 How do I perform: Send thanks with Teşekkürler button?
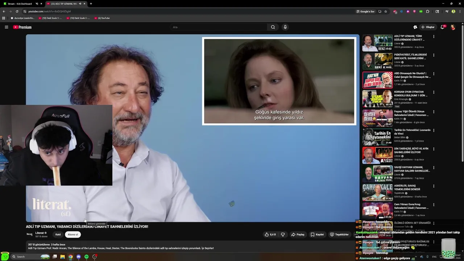point(339,235)
